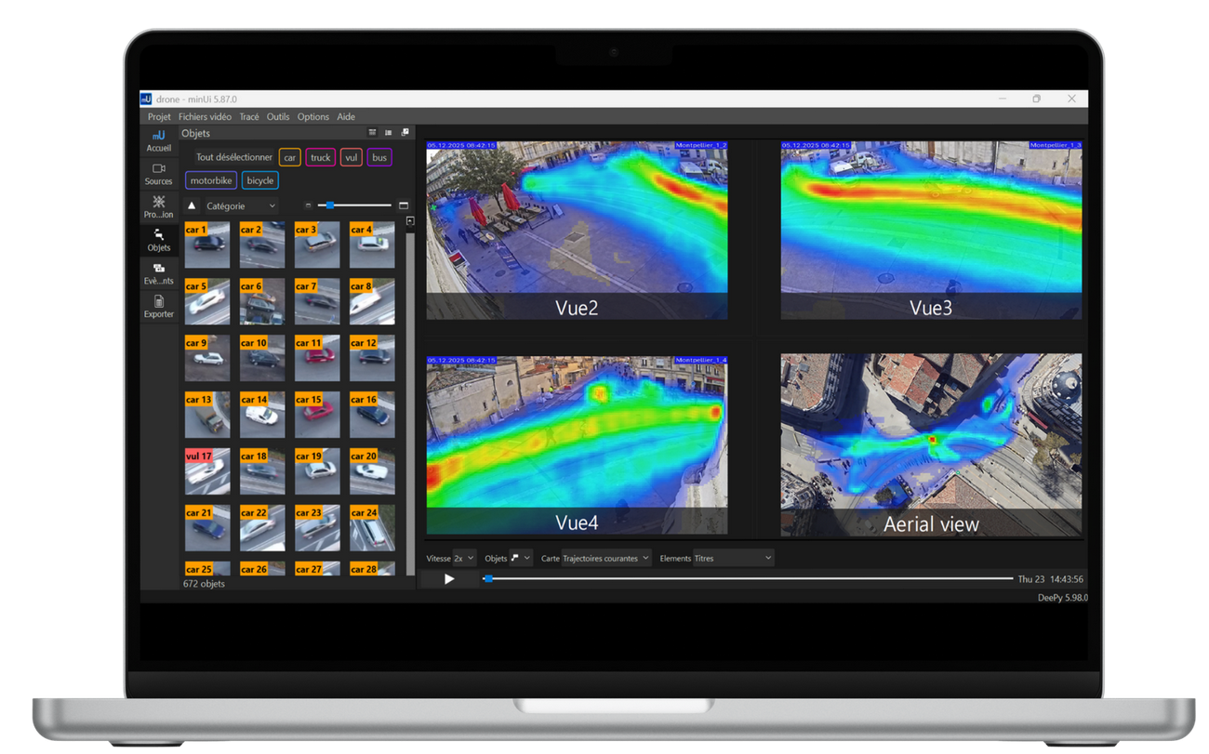Select the vul 17 thumbnail
Image resolution: width=1209 pixels, height=754 pixels.
(206, 471)
